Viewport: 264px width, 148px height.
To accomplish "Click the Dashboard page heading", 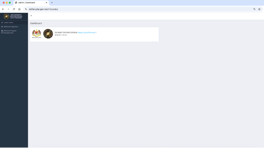I will 36,23.
